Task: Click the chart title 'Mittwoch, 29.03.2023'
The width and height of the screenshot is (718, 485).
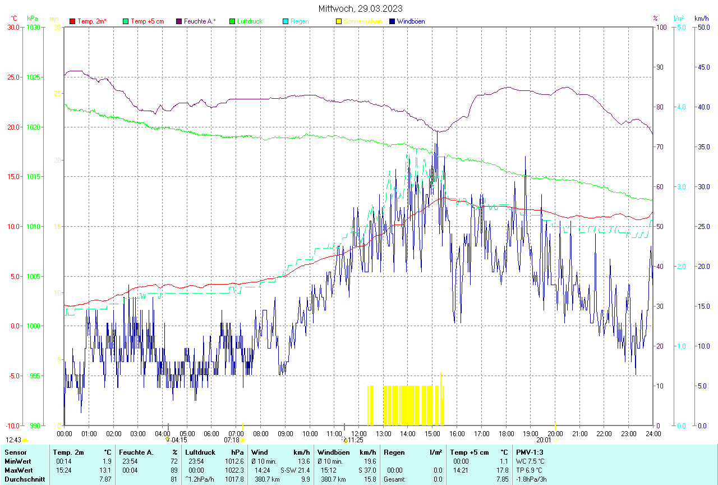Action: (x=360, y=8)
